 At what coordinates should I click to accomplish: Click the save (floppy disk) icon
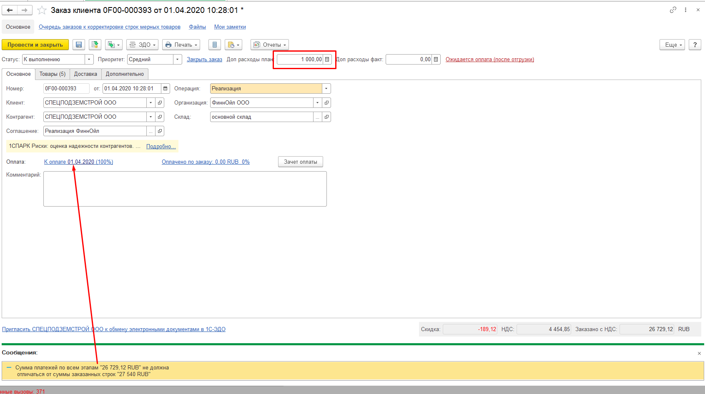tap(79, 45)
